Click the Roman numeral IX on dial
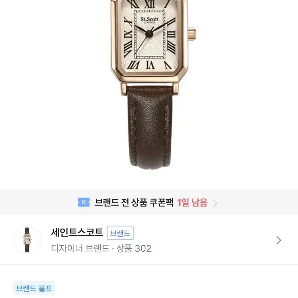 click(x=128, y=35)
